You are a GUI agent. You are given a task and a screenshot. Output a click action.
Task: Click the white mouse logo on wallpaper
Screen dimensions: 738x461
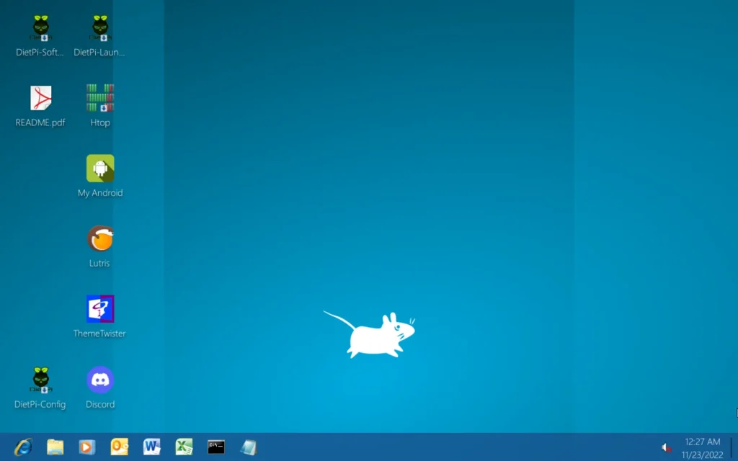[375, 335]
